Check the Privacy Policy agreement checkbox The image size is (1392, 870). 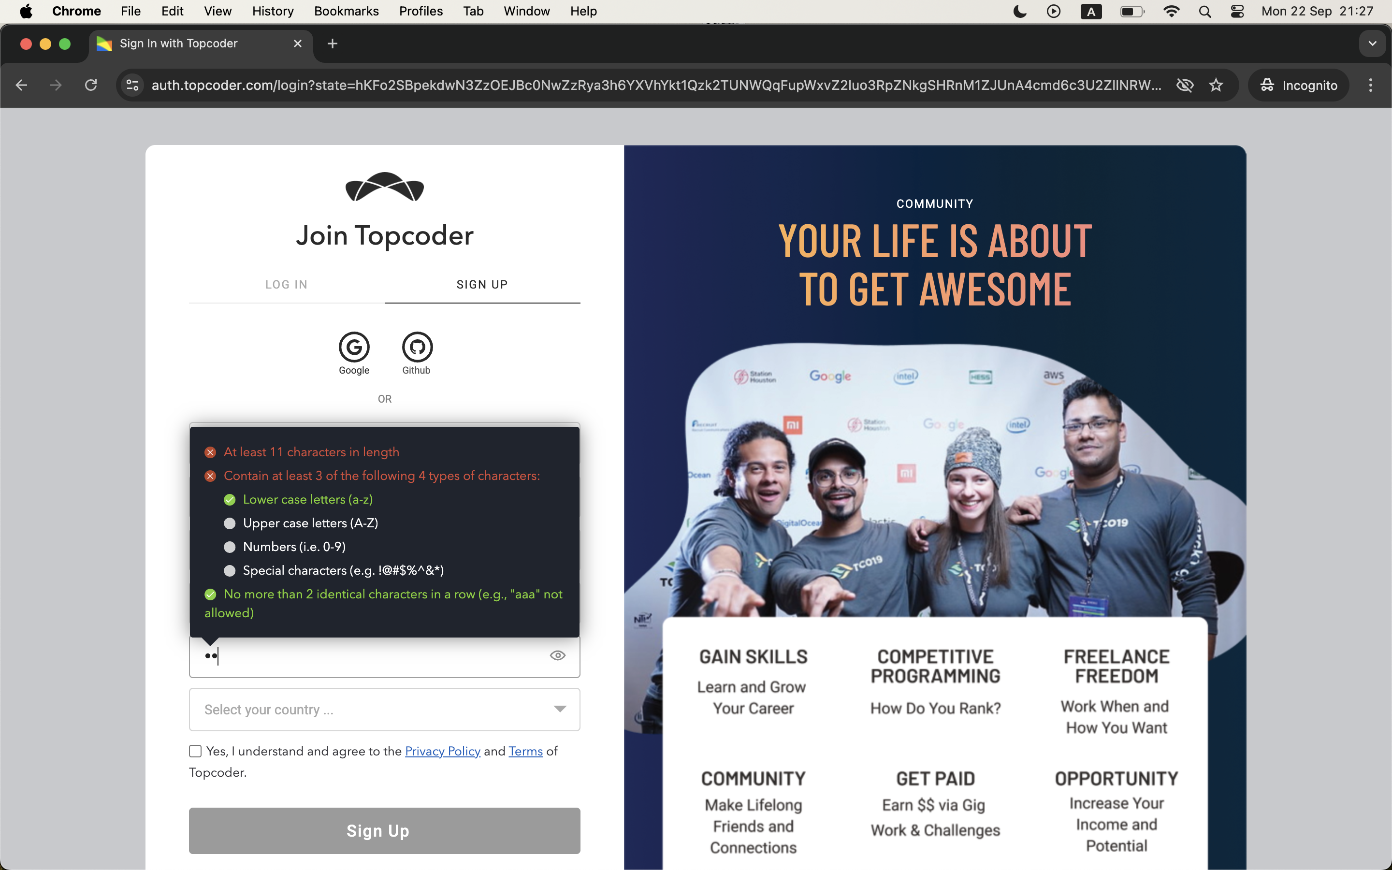pos(196,751)
